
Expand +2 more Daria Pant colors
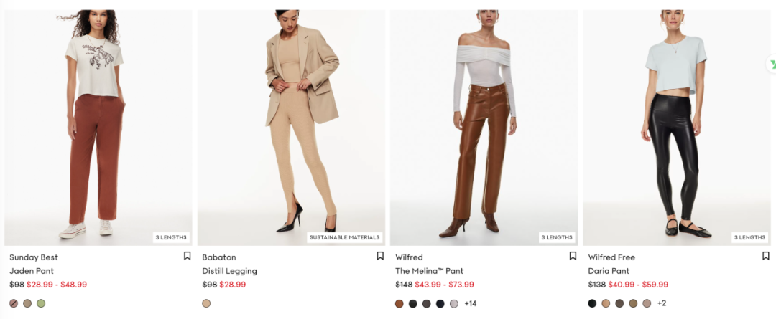pos(662,303)
